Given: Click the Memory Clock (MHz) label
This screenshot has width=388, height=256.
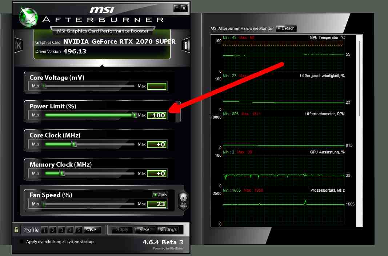Looking at the screenshot, I should pos(61,165).
